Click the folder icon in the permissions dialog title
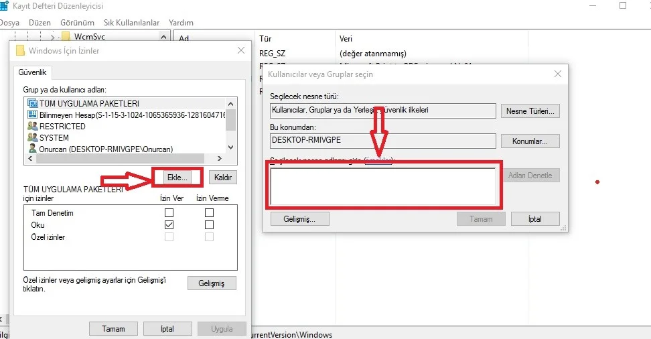This screenshot has height=339, width=651. coord(20,51)
